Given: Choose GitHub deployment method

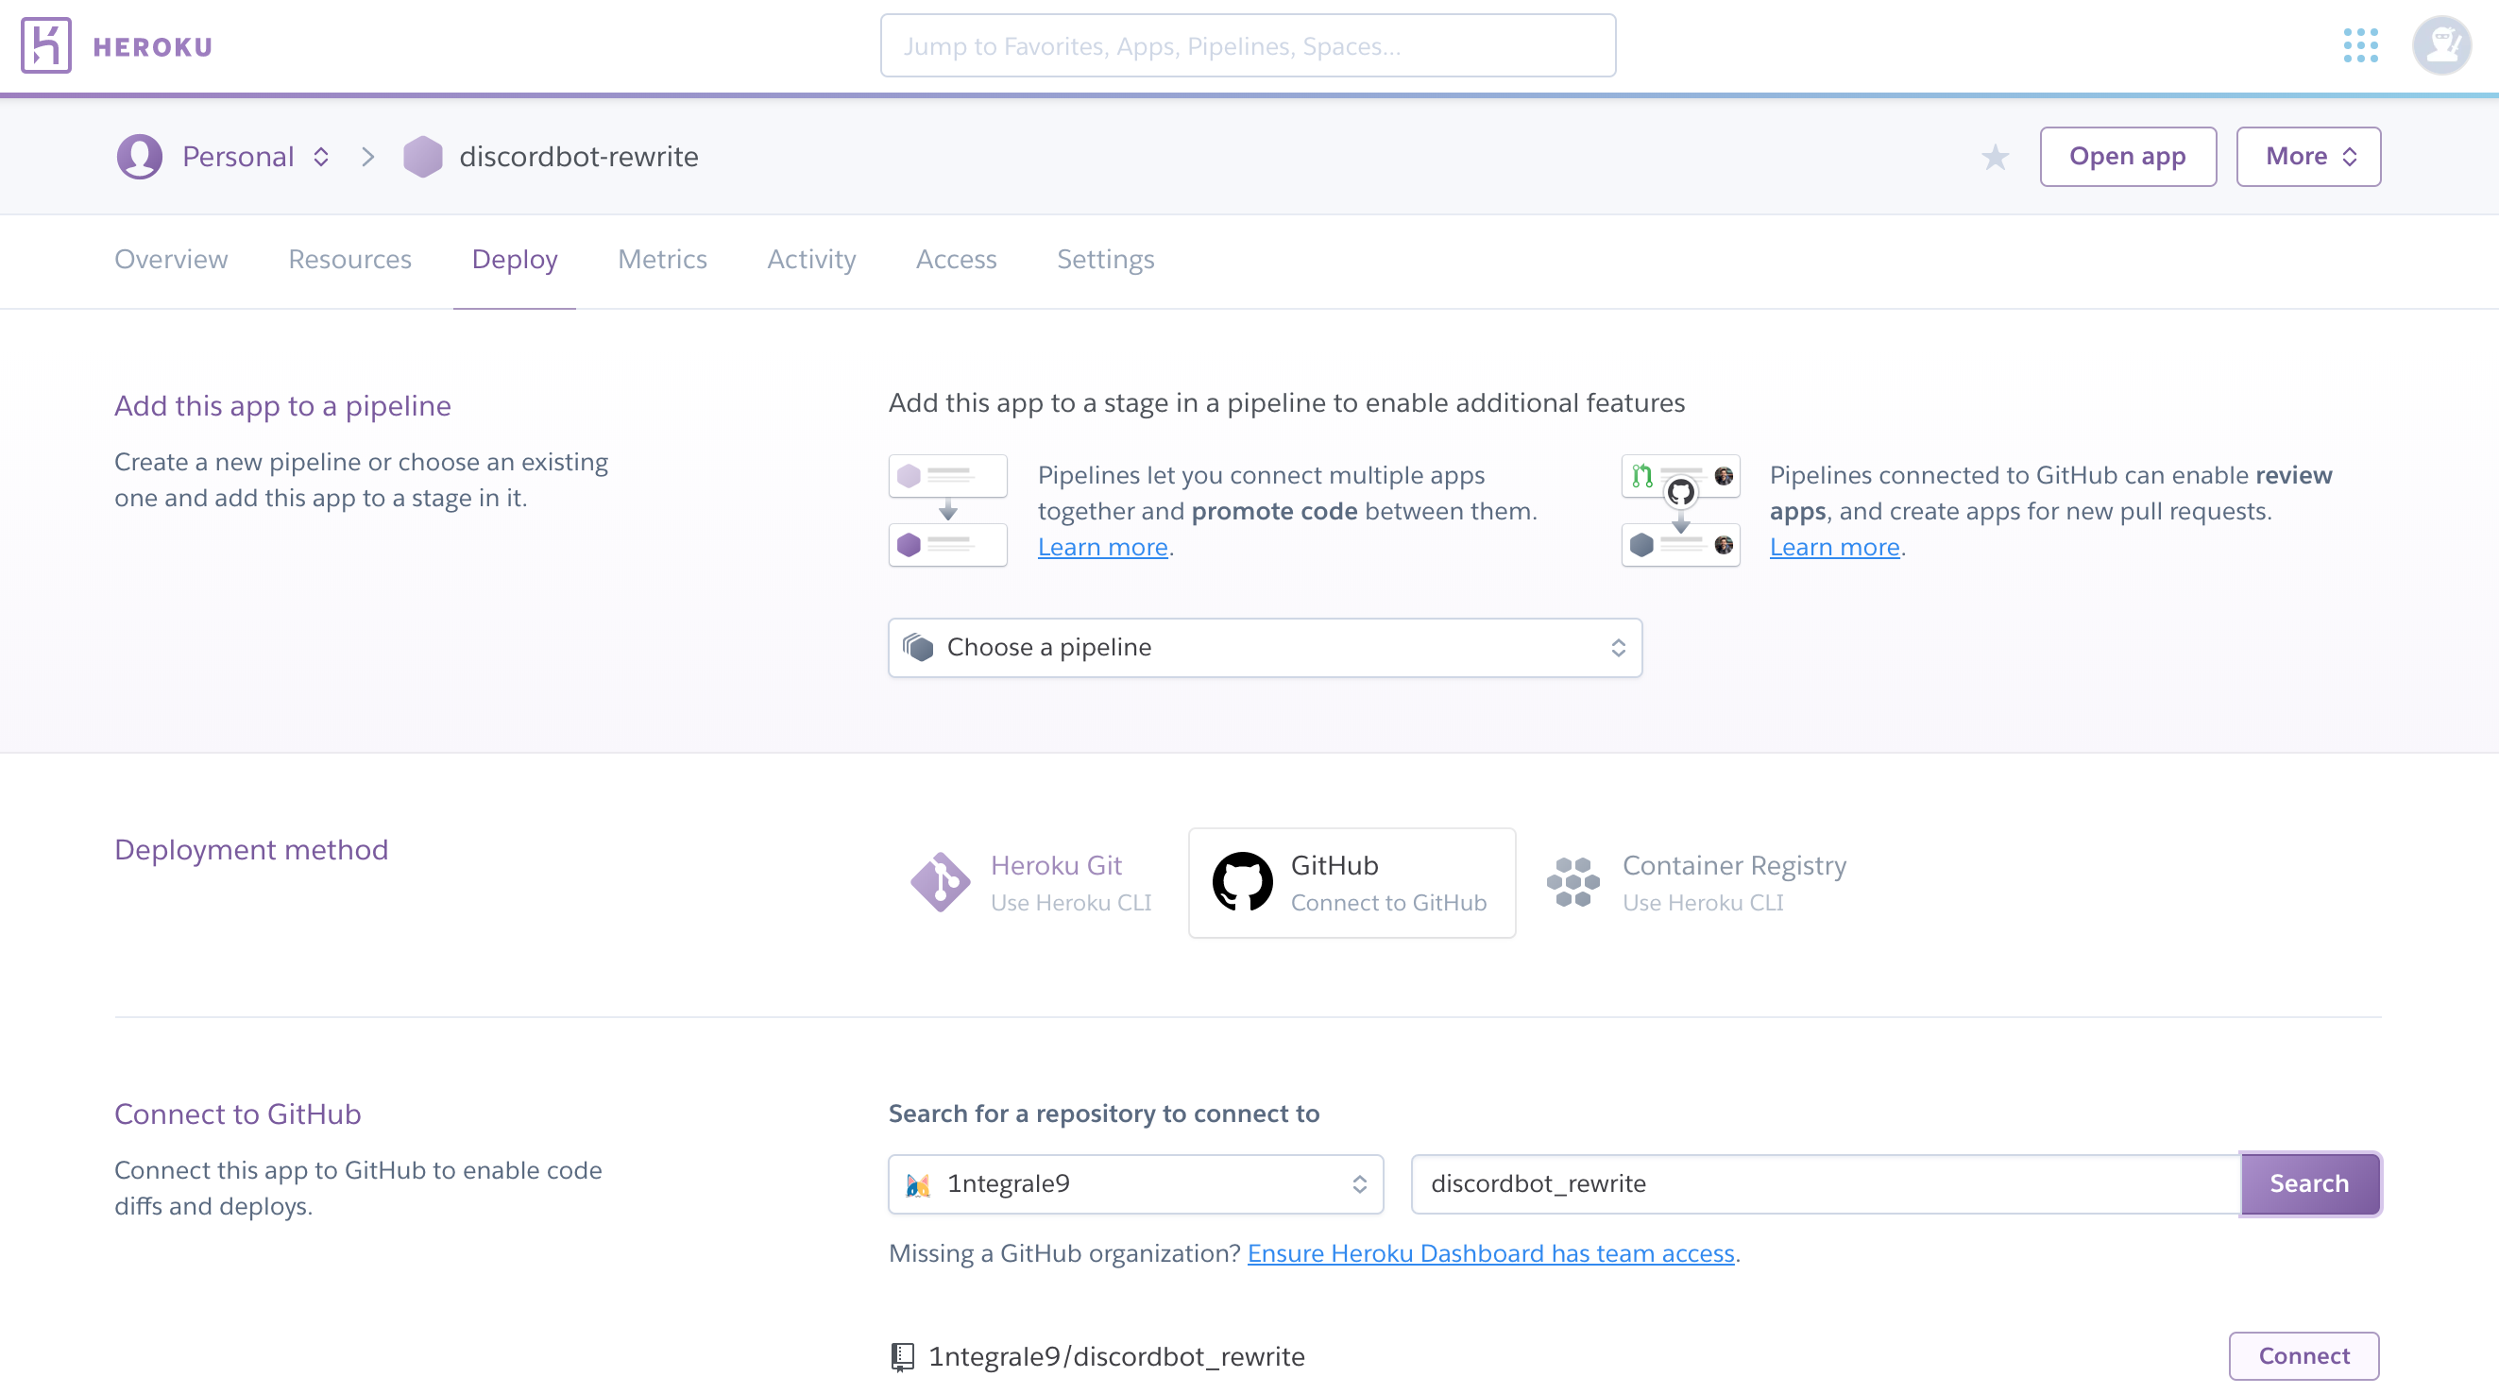Looking at the screenshot, I should click(1351, 882).
